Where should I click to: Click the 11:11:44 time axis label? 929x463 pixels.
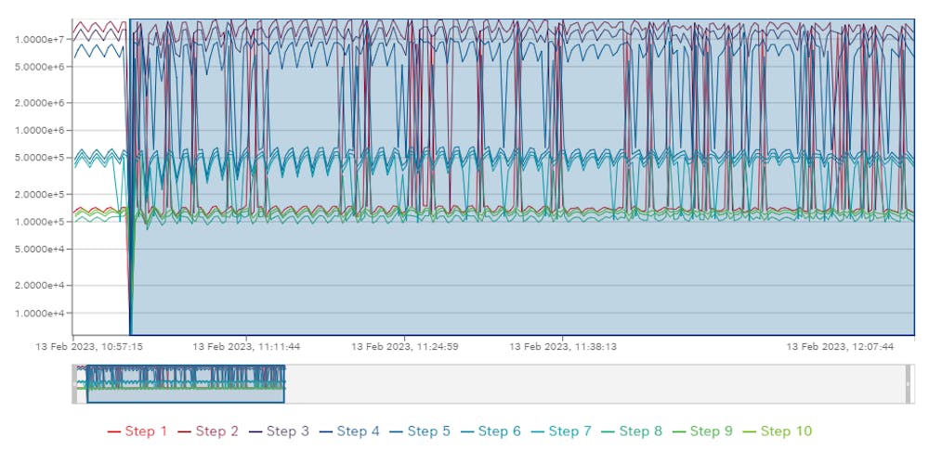(x=246, y=346)
